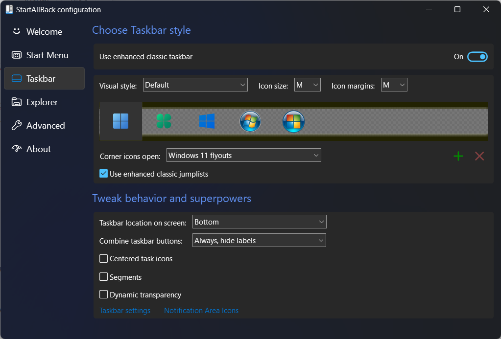Enable the Segments checkbox
Viewport: 501px width, 339px height.
104,277
